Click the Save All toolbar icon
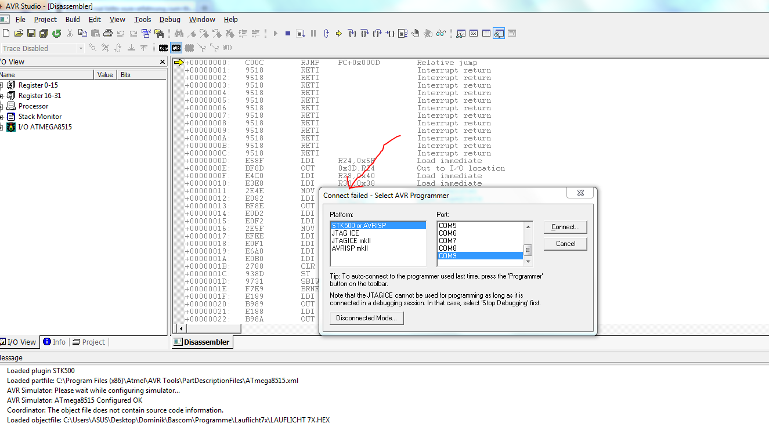769x441 pixels. [x=44, y=33]
